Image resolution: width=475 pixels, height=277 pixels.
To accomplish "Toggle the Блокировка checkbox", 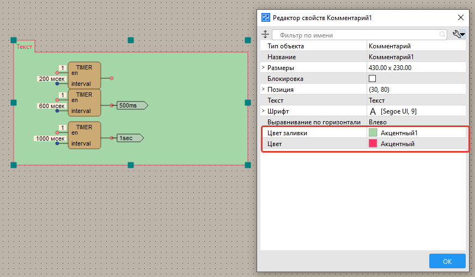I will (x=373, y=79).
